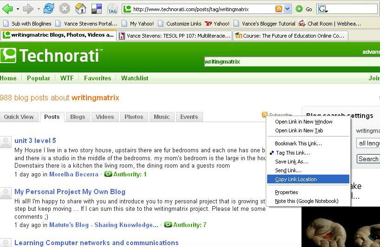Viewport: 380px width, 247px height.
Task: Switch to the writingmatrix Technorati tab
Action: coord(58,35)
